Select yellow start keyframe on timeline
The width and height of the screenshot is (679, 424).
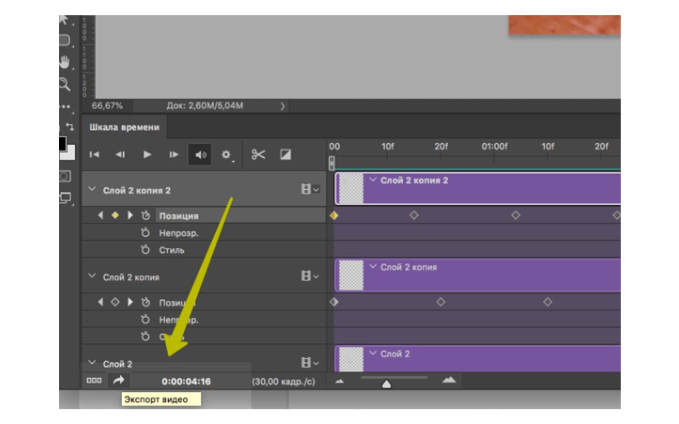coord(334,215)
